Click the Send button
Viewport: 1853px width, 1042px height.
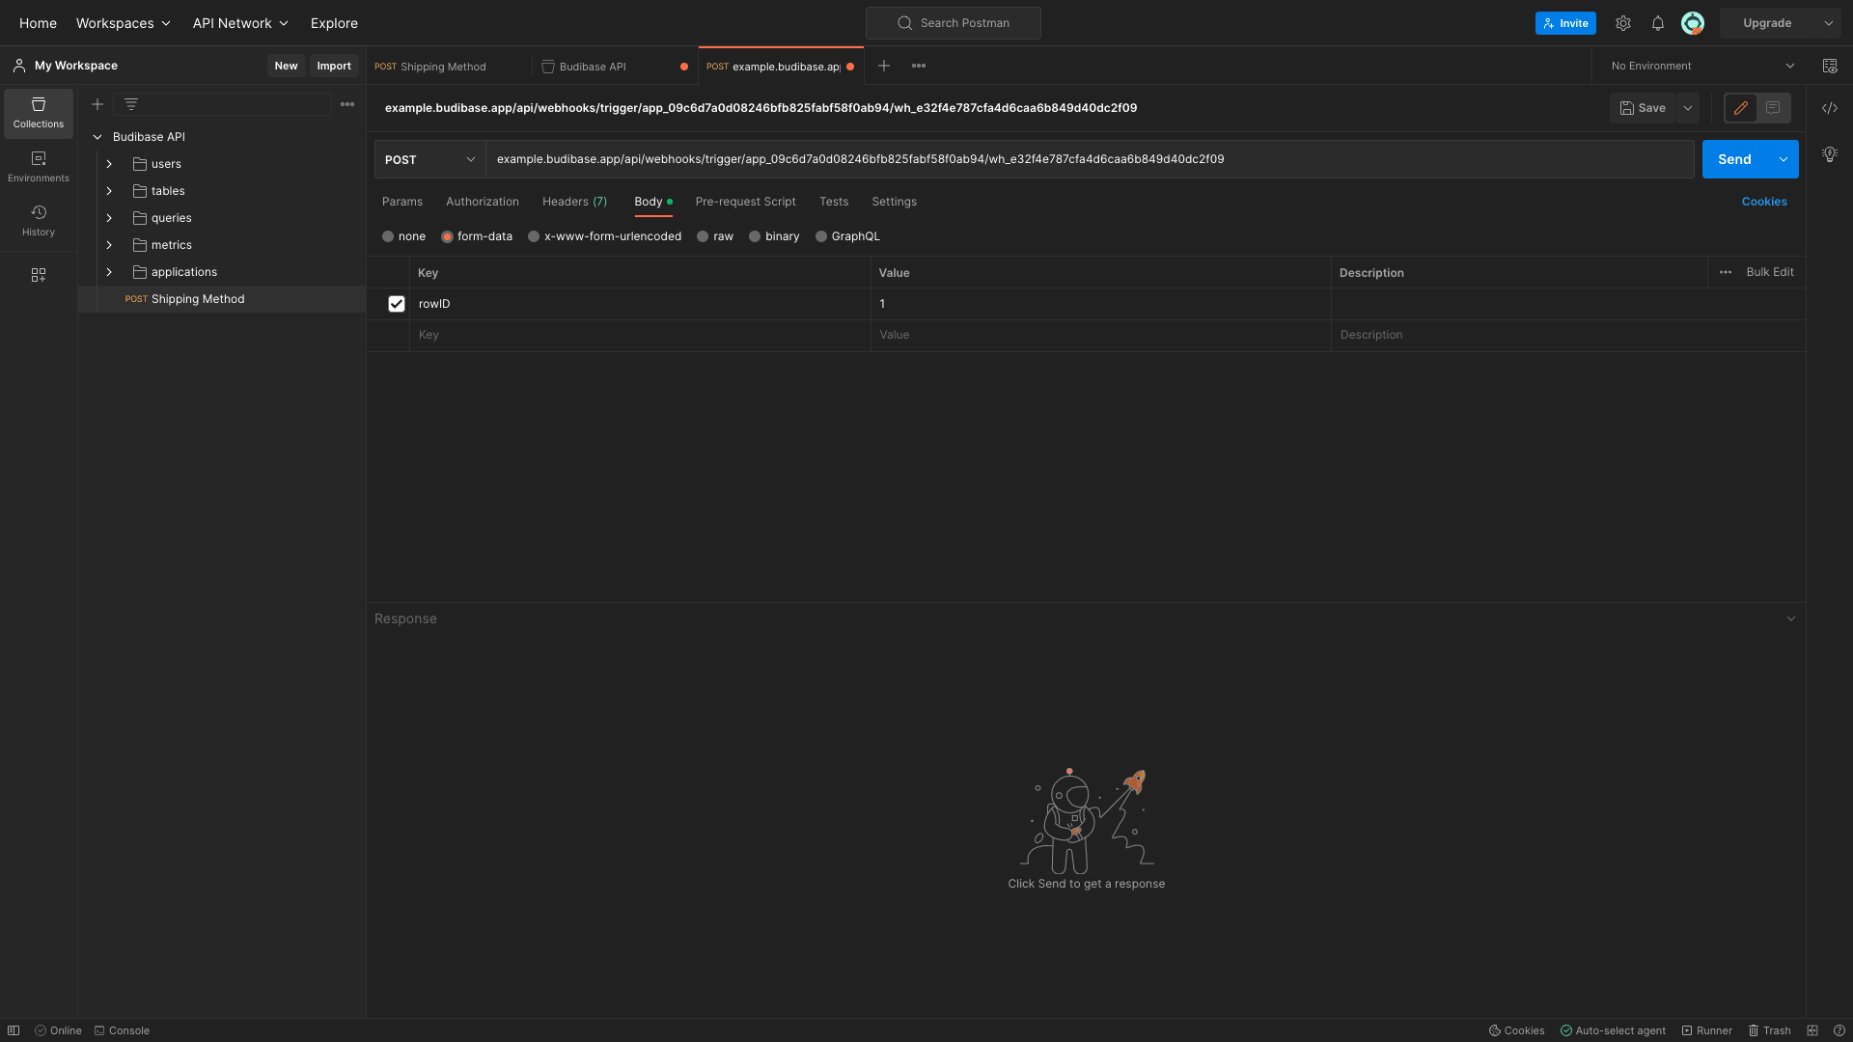coord(1734,159)
